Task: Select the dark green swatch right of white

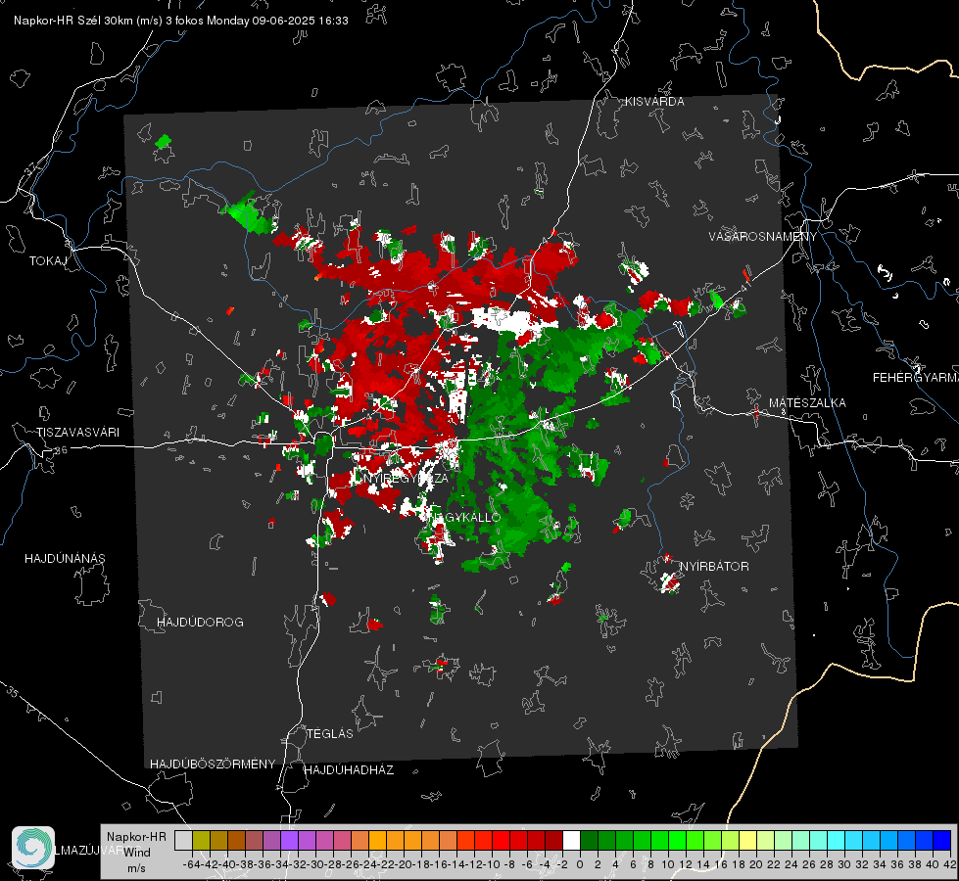Action: click(x=589, y=840)
